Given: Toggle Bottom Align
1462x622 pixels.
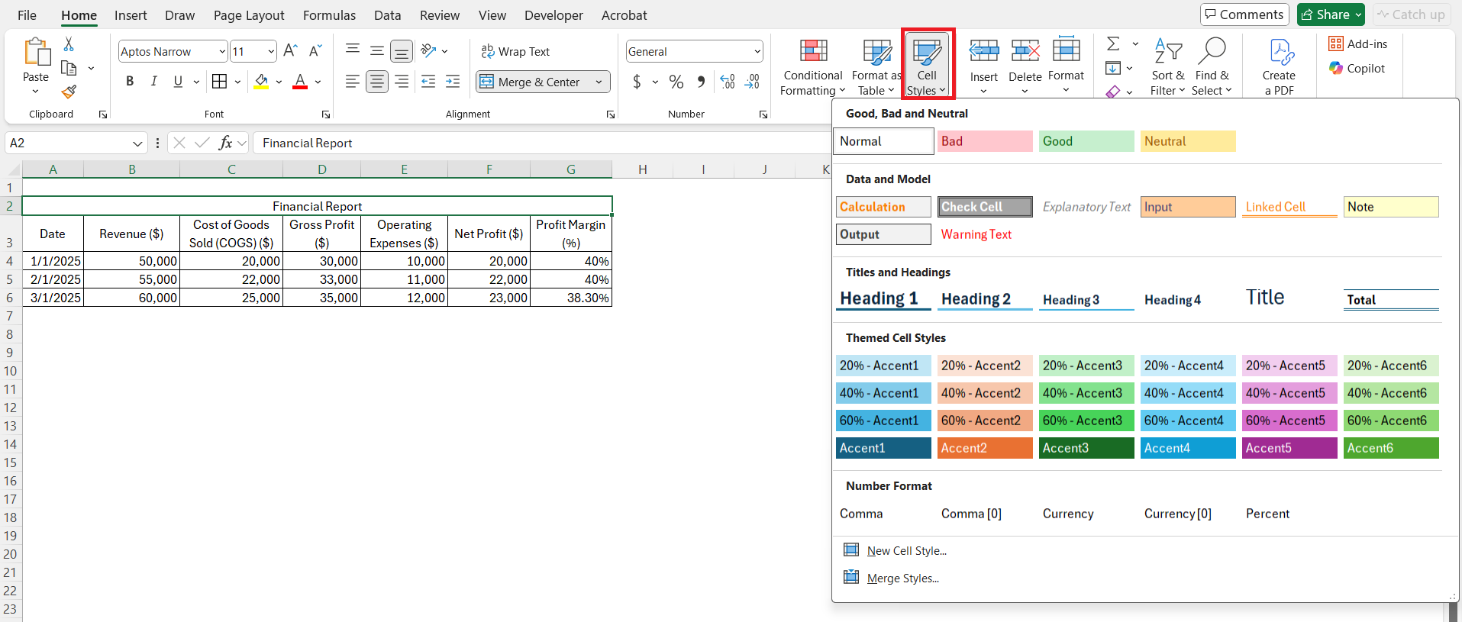Looking at the screenshot, I should [402, 51].
